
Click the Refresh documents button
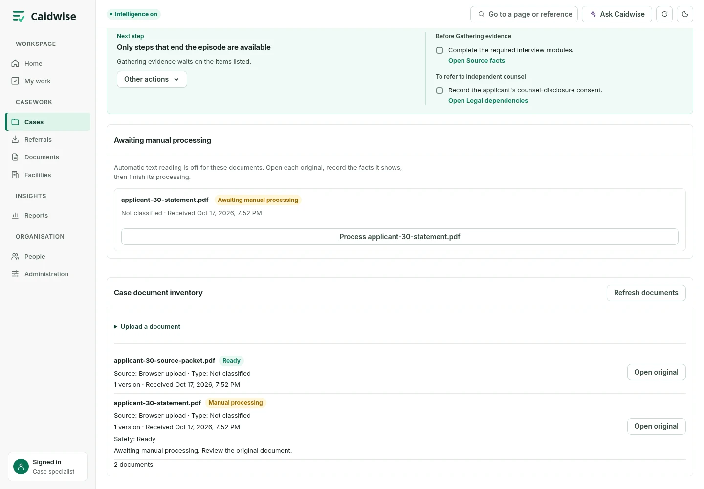pyautogui.click(x=646, y=293)
